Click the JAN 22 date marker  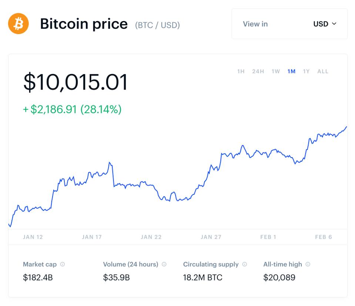[151, 237]
